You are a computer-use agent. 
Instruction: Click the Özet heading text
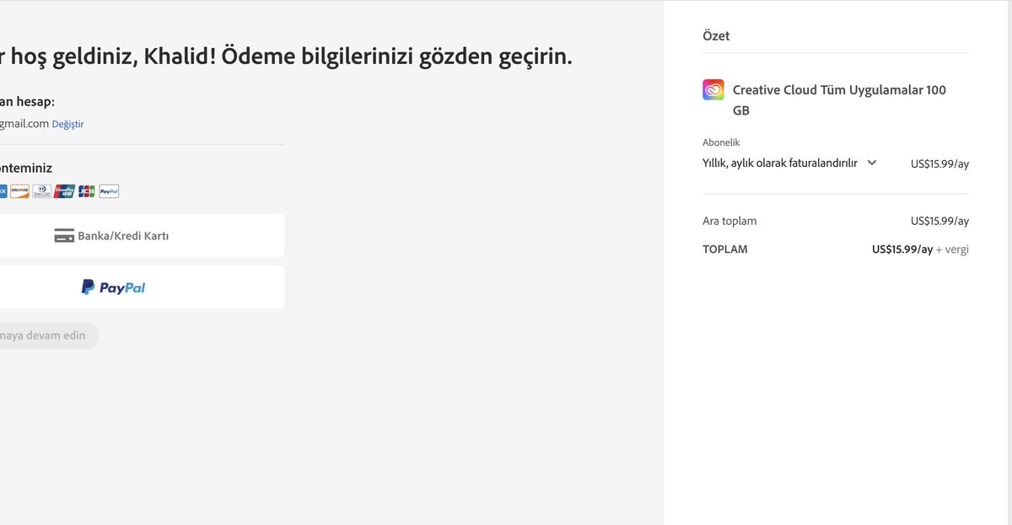click(716, 36)
